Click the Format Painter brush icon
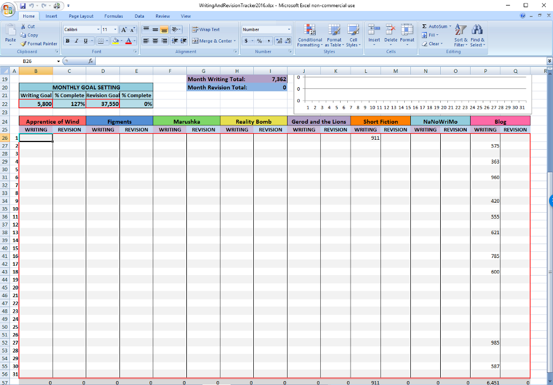The height and width of the screenshot is (385, 553). pyautogui.click(x=23, y=44)
